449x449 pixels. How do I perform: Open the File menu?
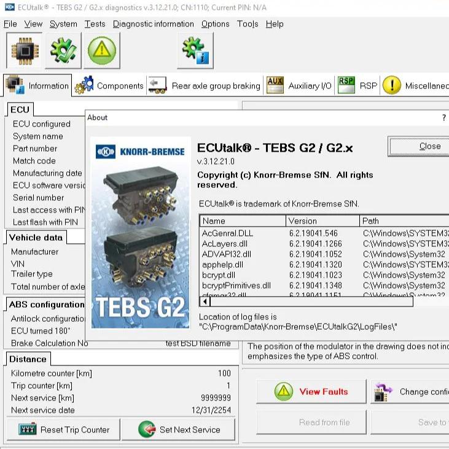click(x=10, y=24)
